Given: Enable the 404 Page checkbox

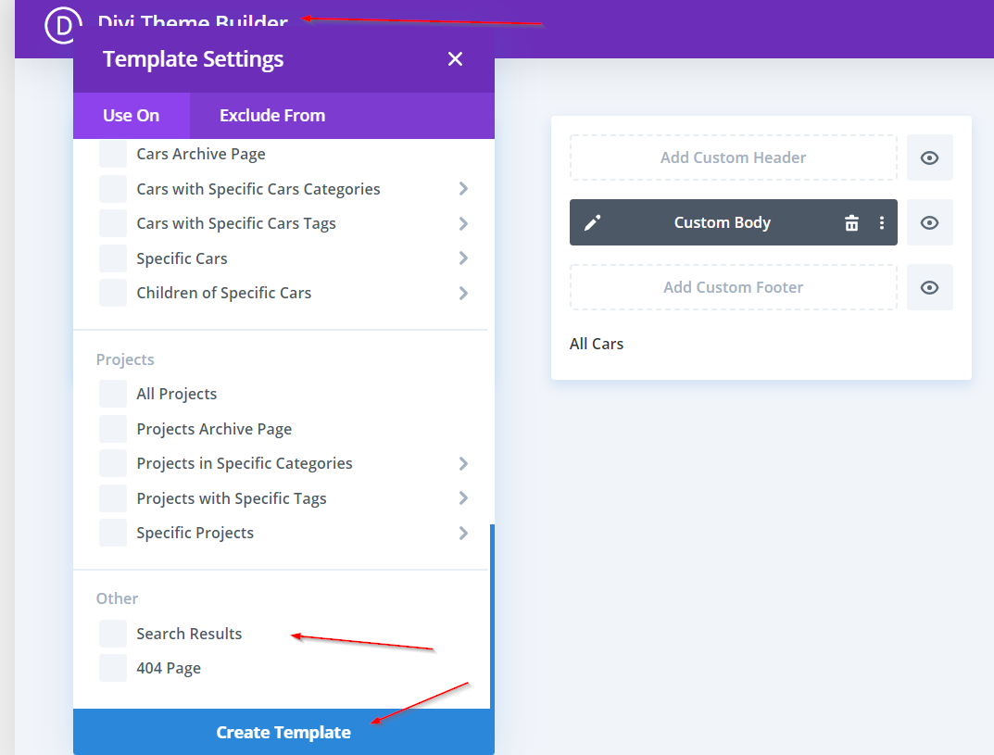Looking at the screenshot, I should 113,668.
